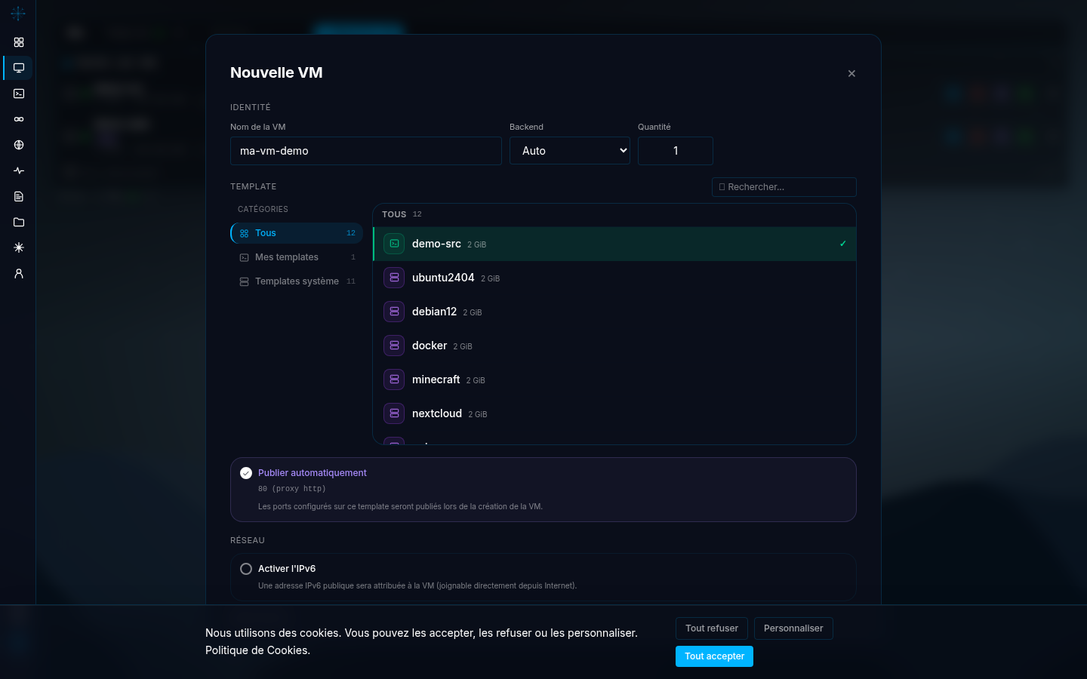
Task: Select the Tous category
Action: 297,233
